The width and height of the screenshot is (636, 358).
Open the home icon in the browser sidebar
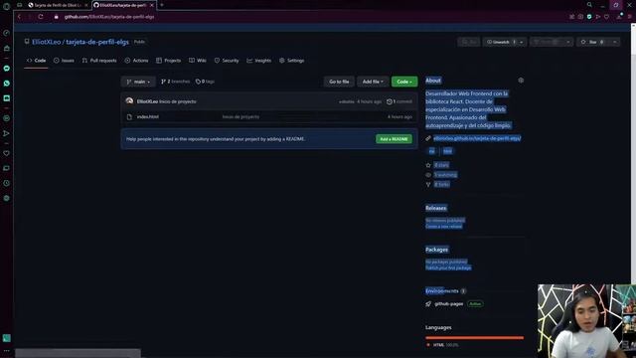point(7,49)
